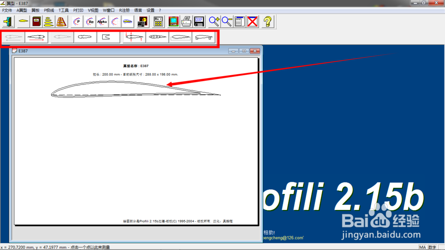Open the A翼型 menu
The height and width of the screenshot is (250, 445).
(21, 10)
